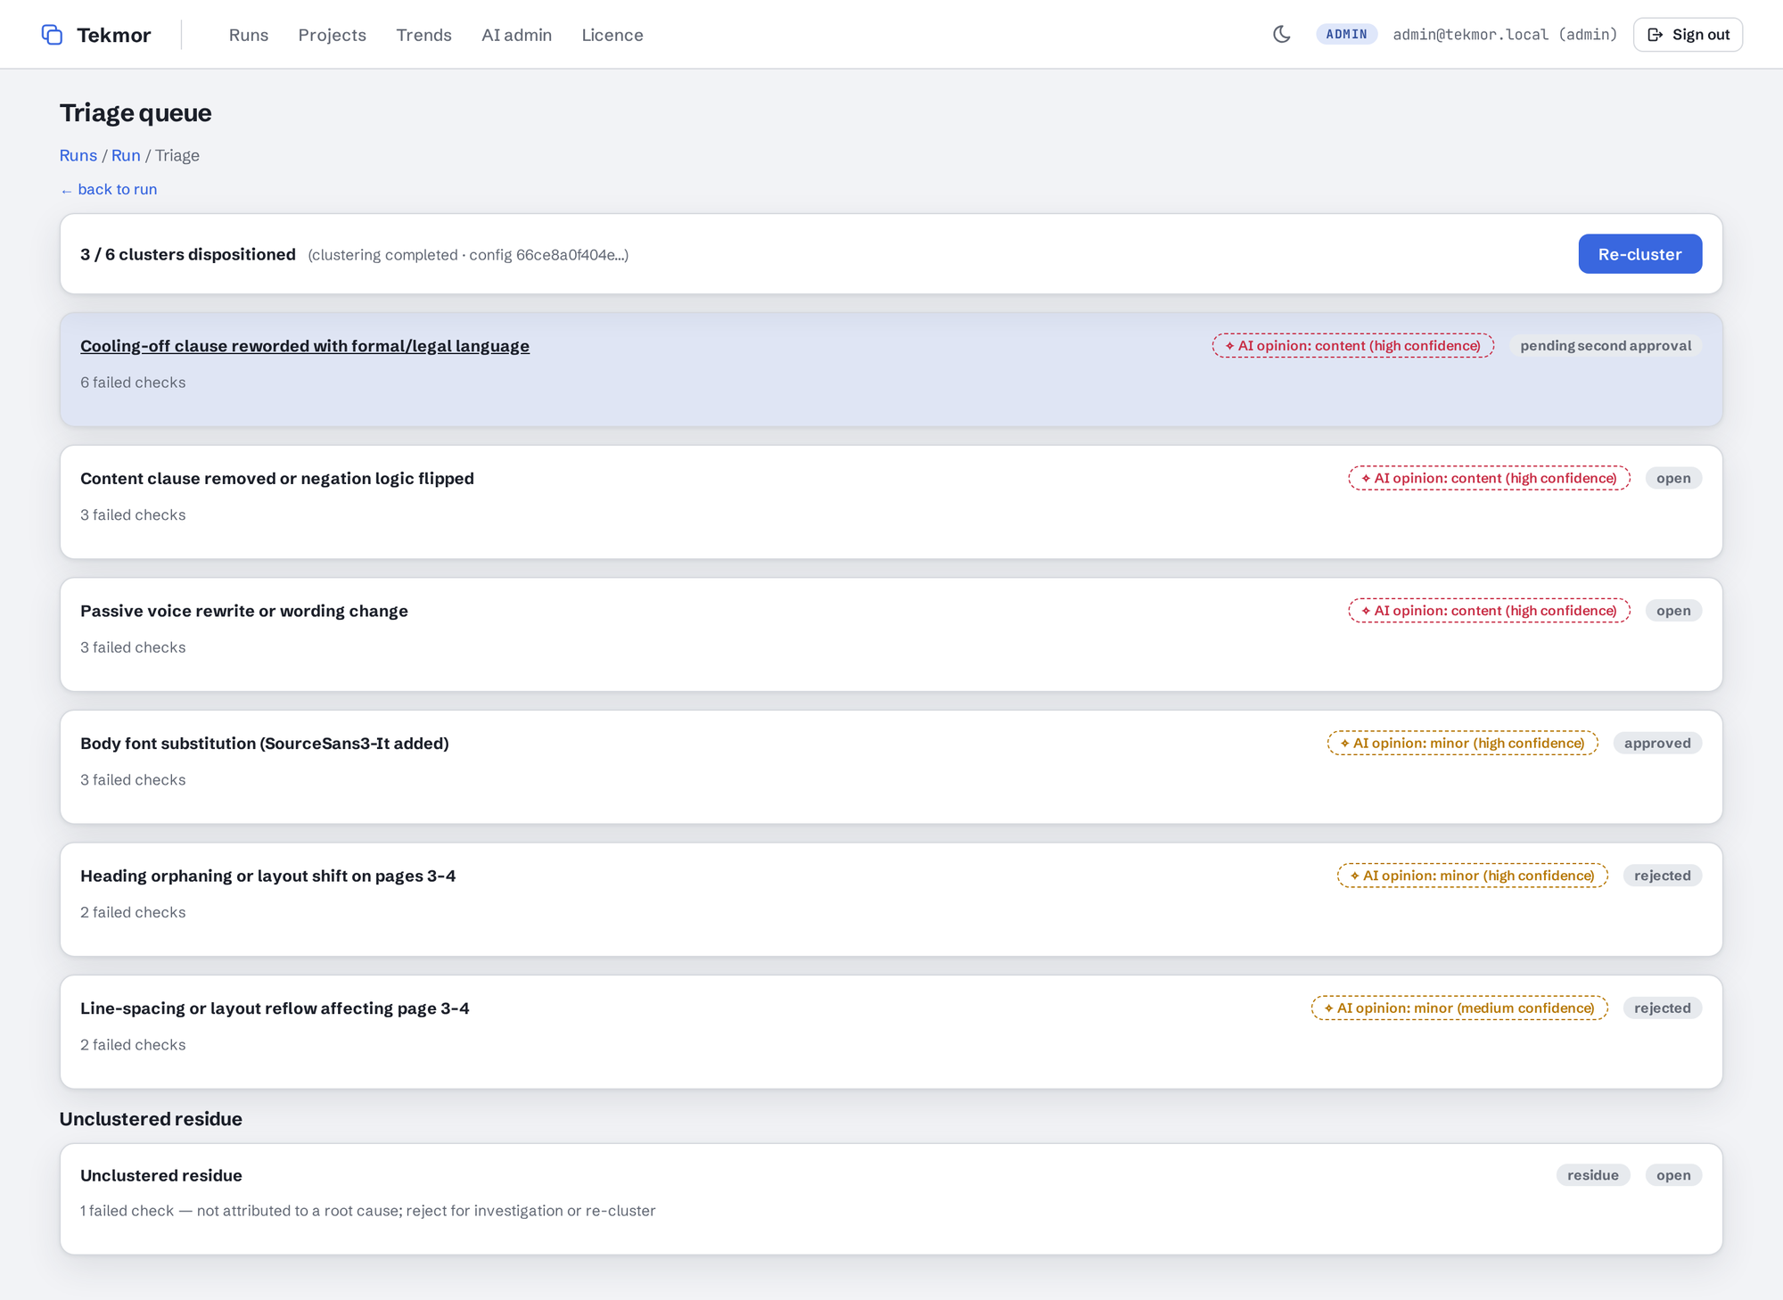Viewport: 1783px width, 1300px height.
Task: Click AI opinion badge on Passive voice cluster
Action: (x=1490, y=611)
